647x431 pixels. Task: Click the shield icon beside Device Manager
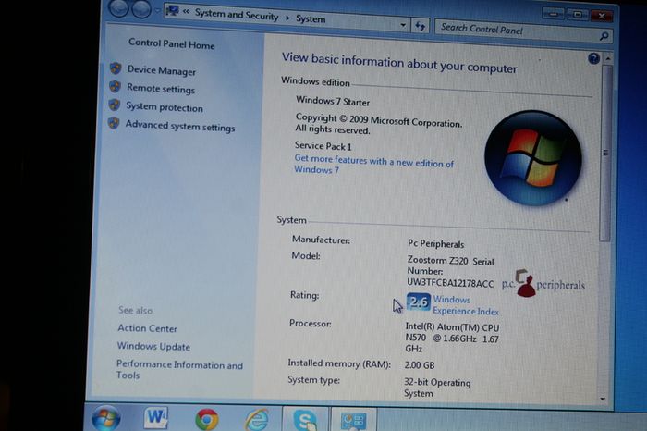click(x=116, y=68)
